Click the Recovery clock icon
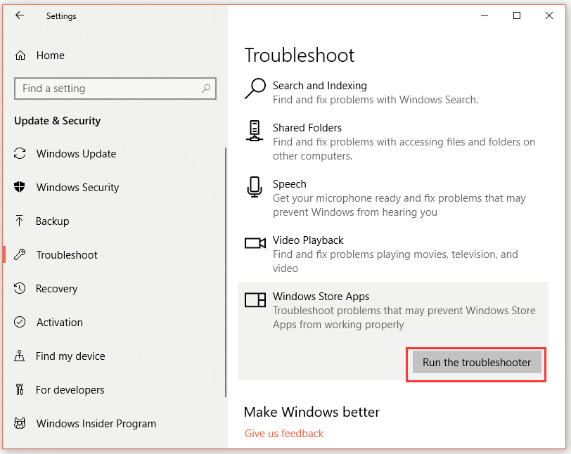The image size is (571, 454). (x=20, y=288)
